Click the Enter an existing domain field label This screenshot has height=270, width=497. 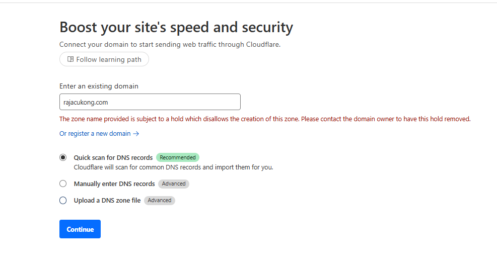(x=99, y=86)
